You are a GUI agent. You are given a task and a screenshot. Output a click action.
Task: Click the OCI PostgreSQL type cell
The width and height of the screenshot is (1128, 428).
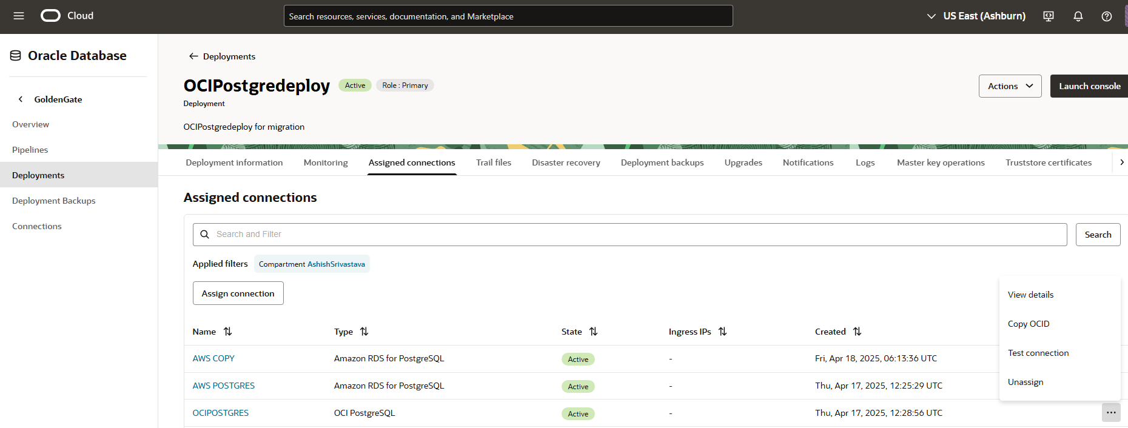click(x=364, y=413)
